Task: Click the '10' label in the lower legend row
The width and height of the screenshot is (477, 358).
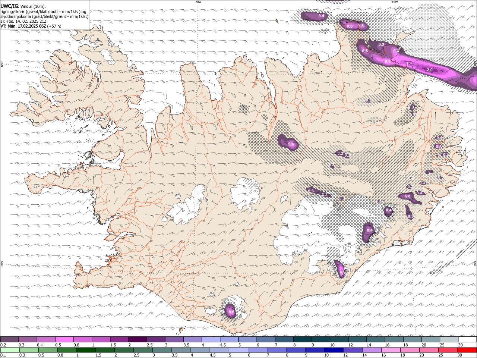Action: click(326, 355)
